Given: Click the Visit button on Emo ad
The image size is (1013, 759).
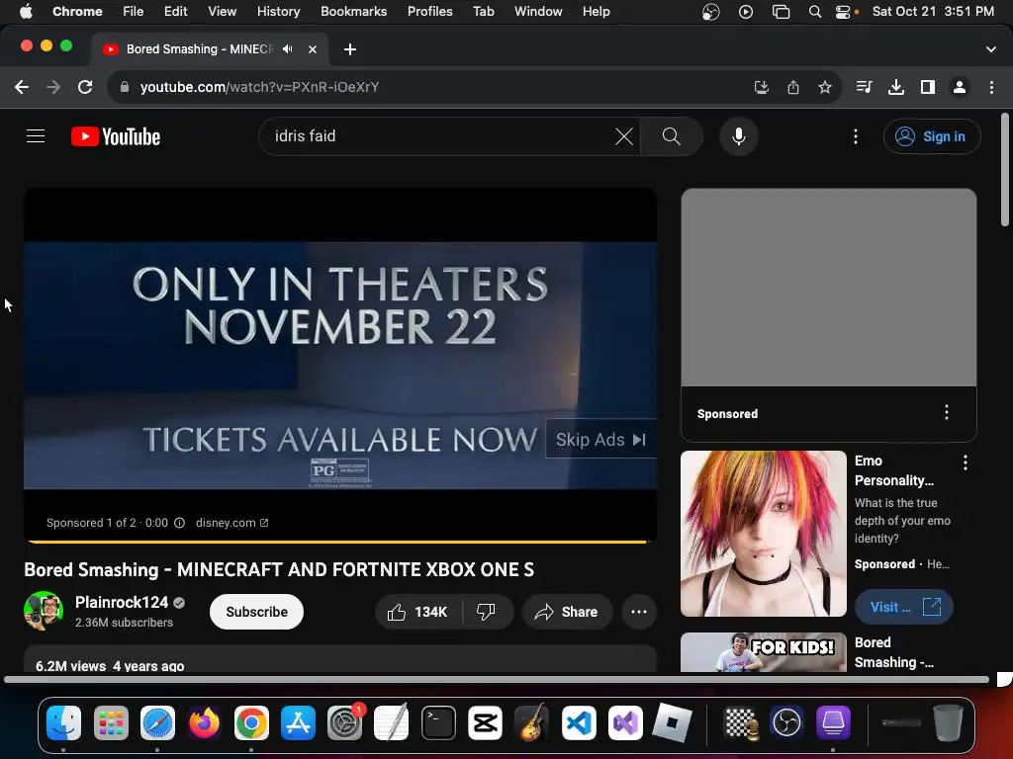Looking at the screenshot, I should (x=903, y=607).
